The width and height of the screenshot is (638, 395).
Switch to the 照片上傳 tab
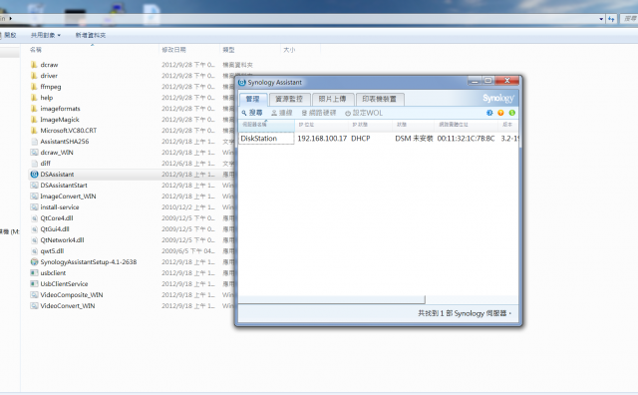[x=332, y=99]
